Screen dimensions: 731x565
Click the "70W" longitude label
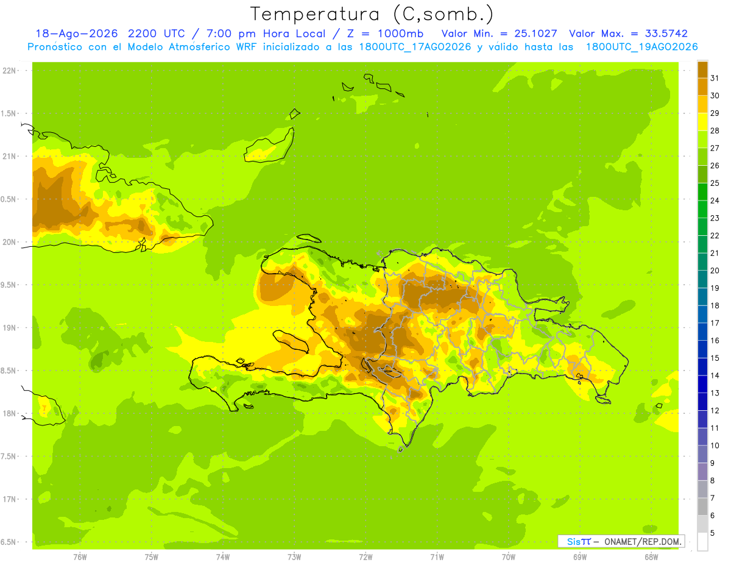508,557
